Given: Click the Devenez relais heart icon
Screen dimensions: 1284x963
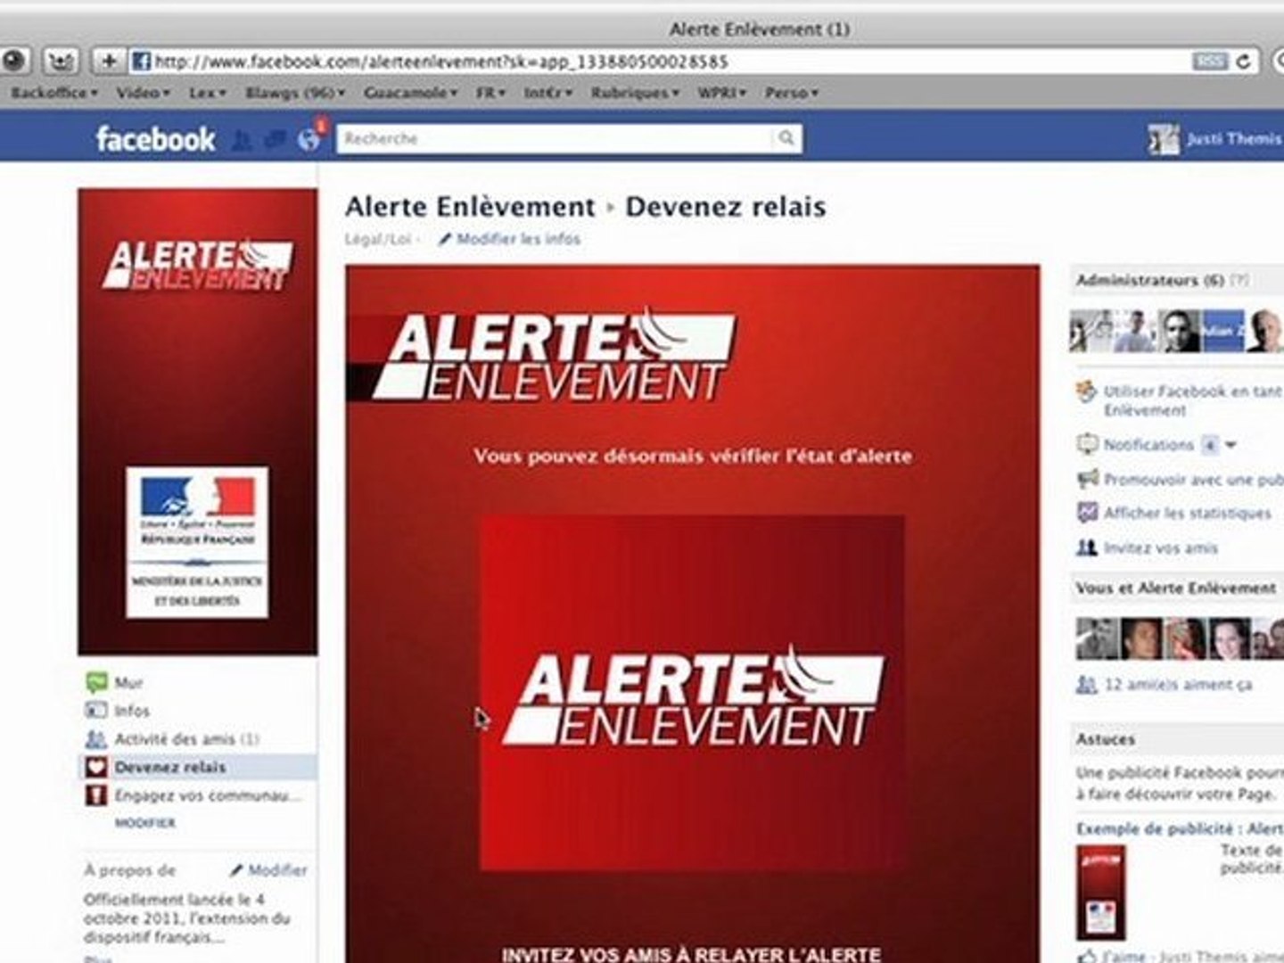Looking at the screenshot, I should pyautogui.click(x=96, y=768).
